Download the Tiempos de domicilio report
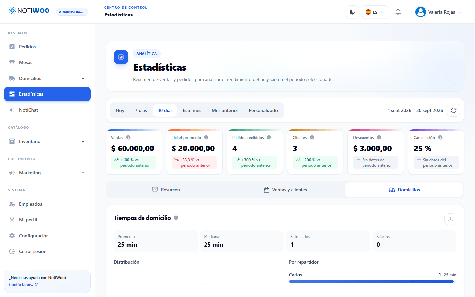Viewport: 475px width, 297px height. [450, 219]
